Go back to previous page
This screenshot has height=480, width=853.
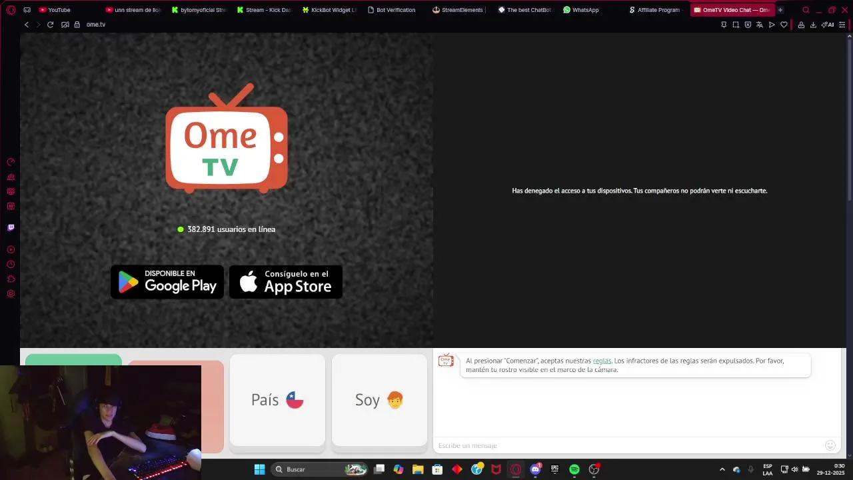coord(27,25)
